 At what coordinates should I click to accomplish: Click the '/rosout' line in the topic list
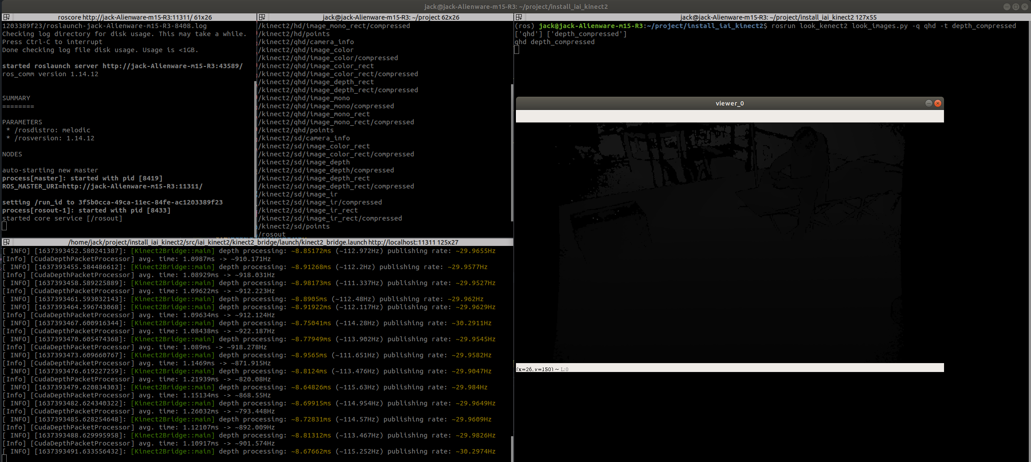272,234
